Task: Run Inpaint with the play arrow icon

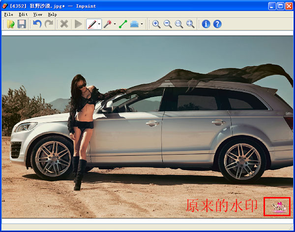Action: click(x=78, y=24)
